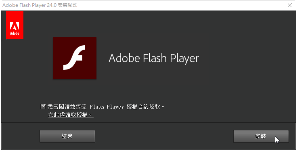Click the "Adobe Flash Player" heading text
Screen dimensions: 297x151
coord(154,58)
